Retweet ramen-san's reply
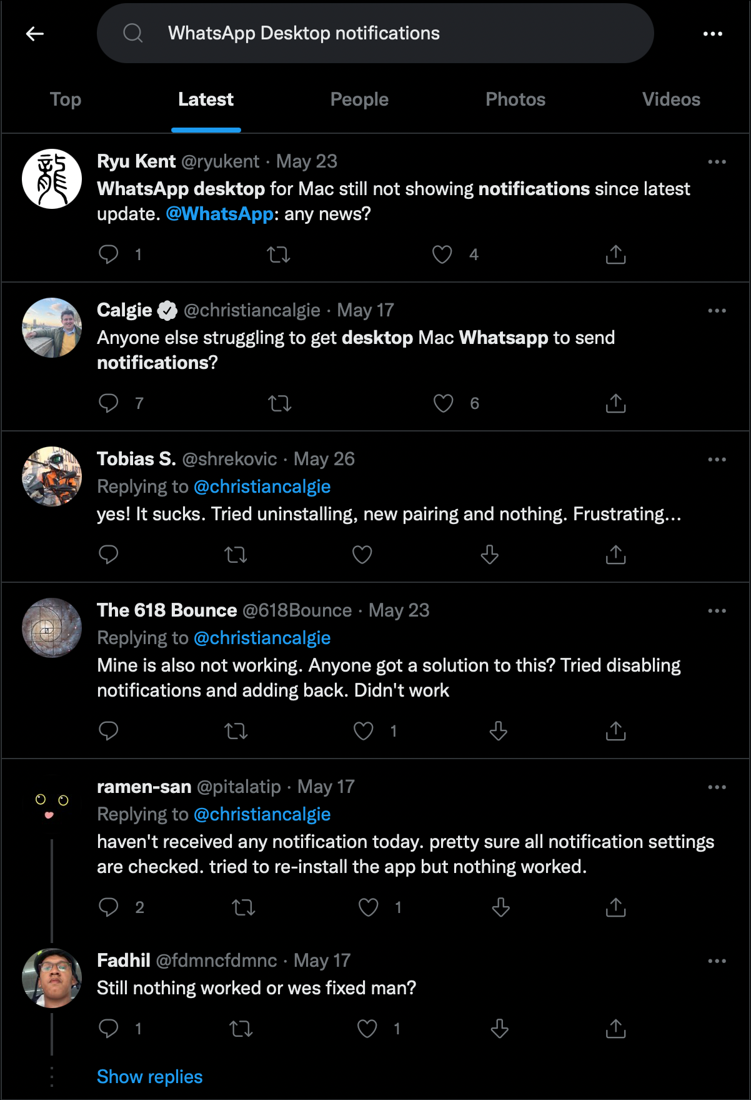This screenshot has height=1100, width=751. (x=243, y=907)
